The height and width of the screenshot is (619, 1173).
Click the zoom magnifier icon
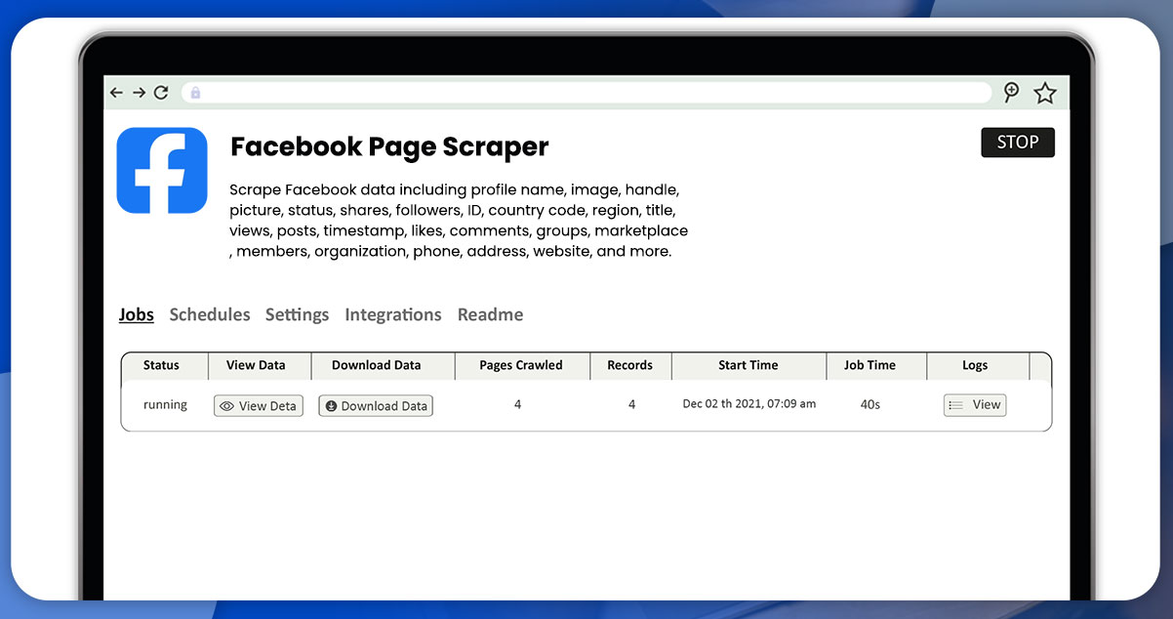pos(1011,93)
